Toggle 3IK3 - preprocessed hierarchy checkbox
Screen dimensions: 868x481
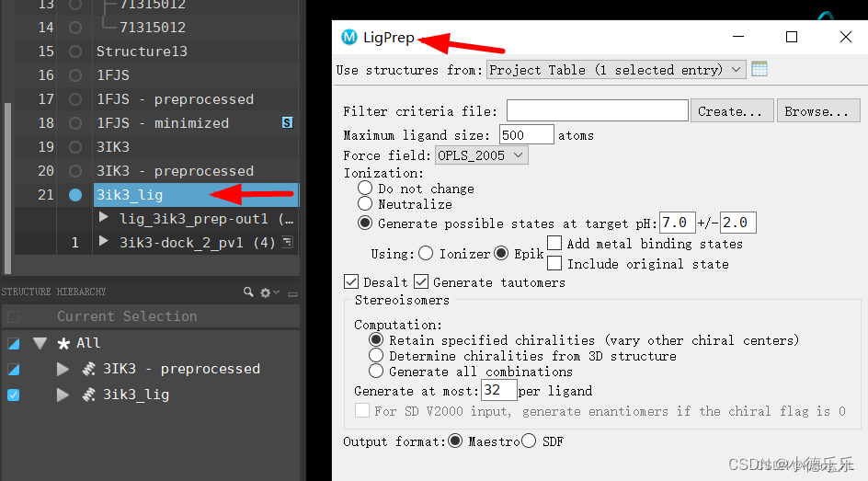[13, 369]
